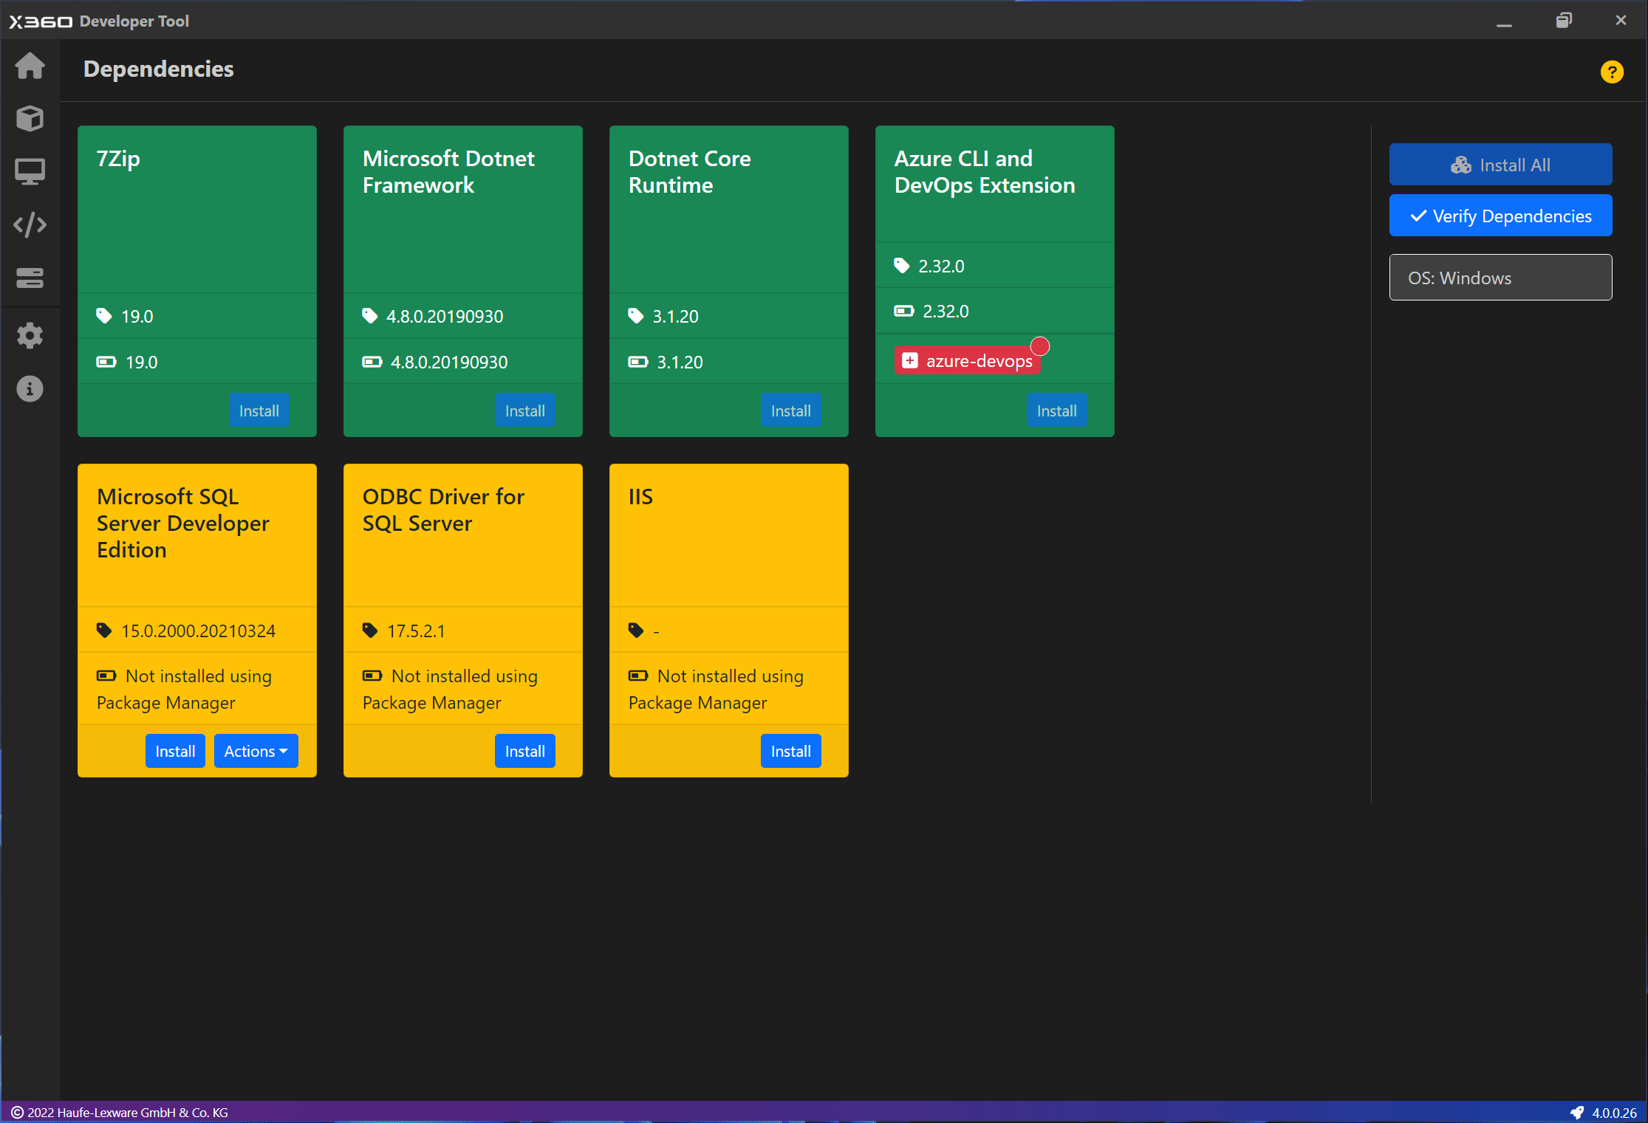1648x1123 pixels.
Task: Open the info circle sidebar icon
Action: [30, 388]
